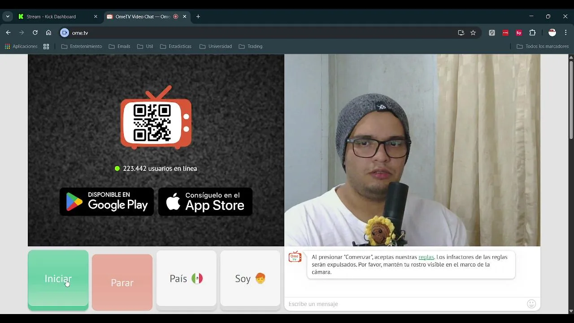Open the Entretenimiento bookmark folder

tap(82, 46)
